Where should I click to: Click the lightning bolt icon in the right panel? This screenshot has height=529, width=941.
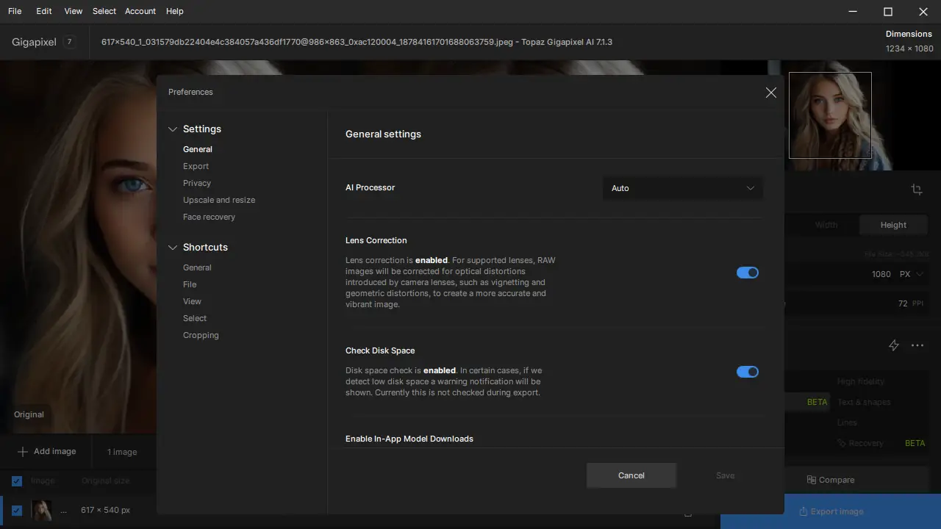pyautogui.click(x=894, y=345)
